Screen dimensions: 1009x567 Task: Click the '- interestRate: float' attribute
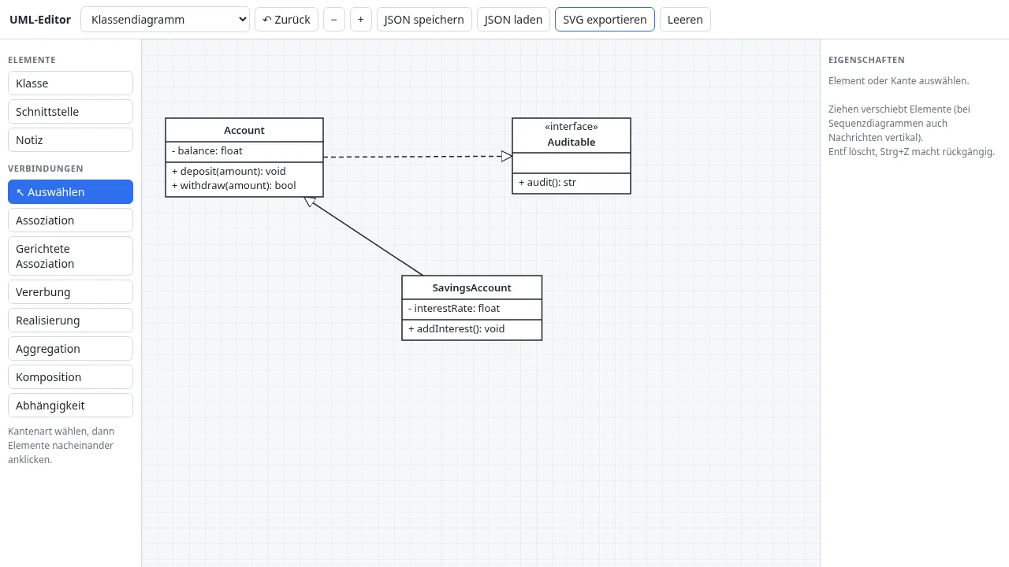point(454,309)
